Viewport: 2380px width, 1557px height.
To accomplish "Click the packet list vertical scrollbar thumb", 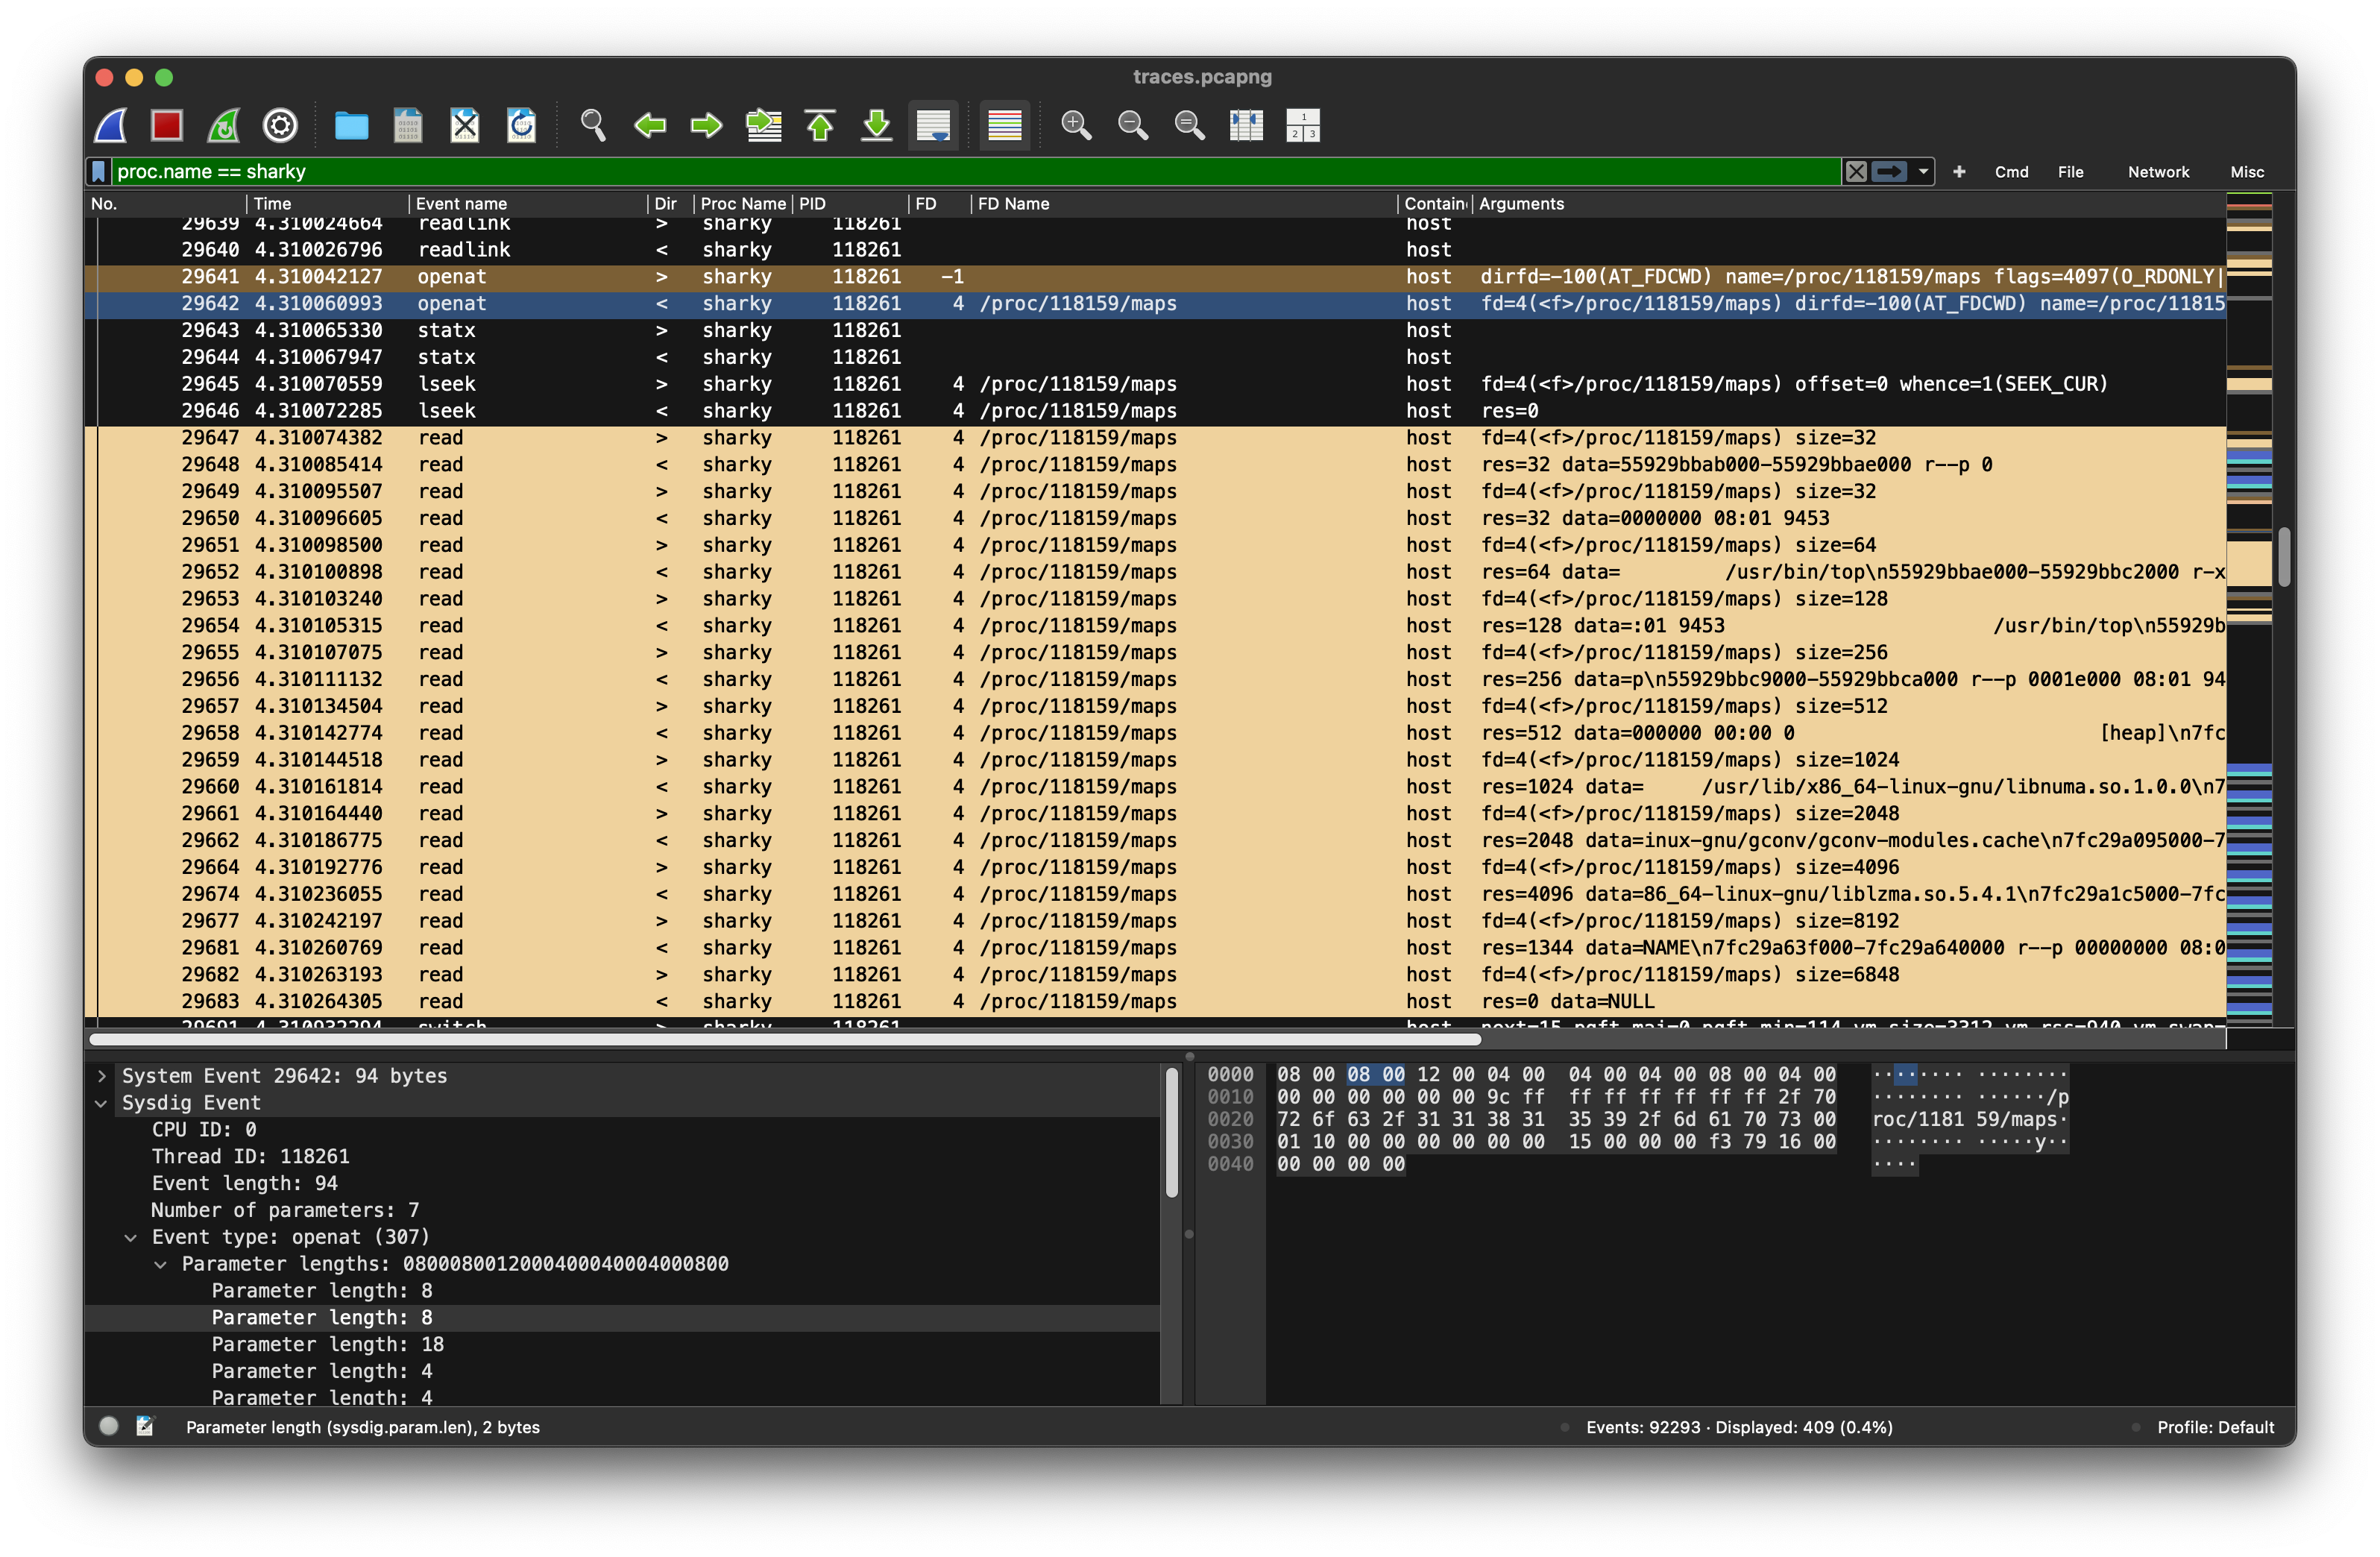I will 2284,556.
